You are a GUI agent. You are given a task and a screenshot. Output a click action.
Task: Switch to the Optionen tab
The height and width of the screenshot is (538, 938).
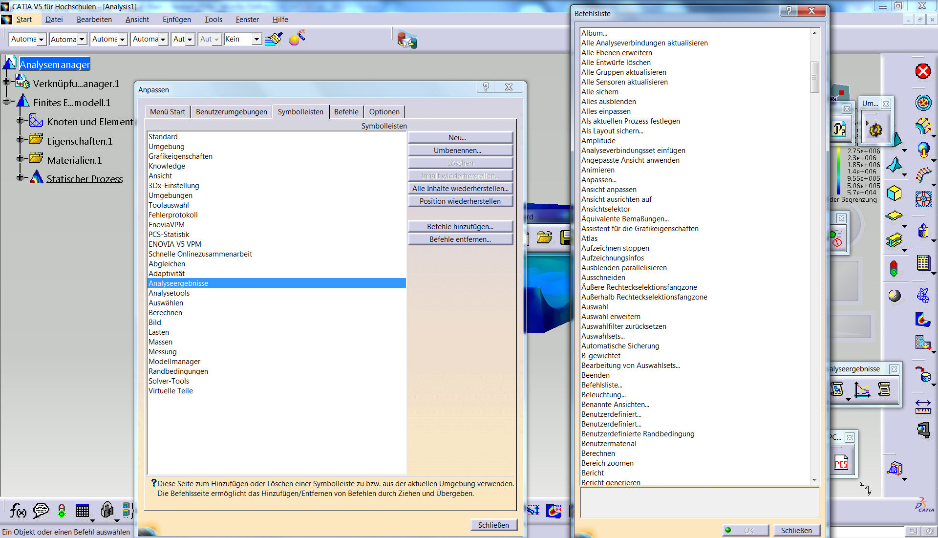pos(384,112)
